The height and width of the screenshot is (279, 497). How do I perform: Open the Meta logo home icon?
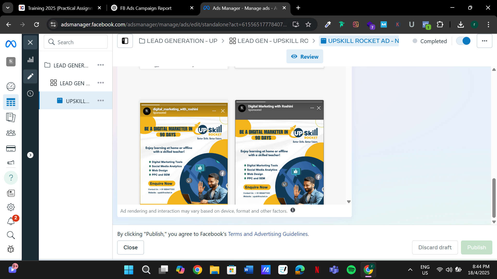pyautogui.click(x=11, y=44)
